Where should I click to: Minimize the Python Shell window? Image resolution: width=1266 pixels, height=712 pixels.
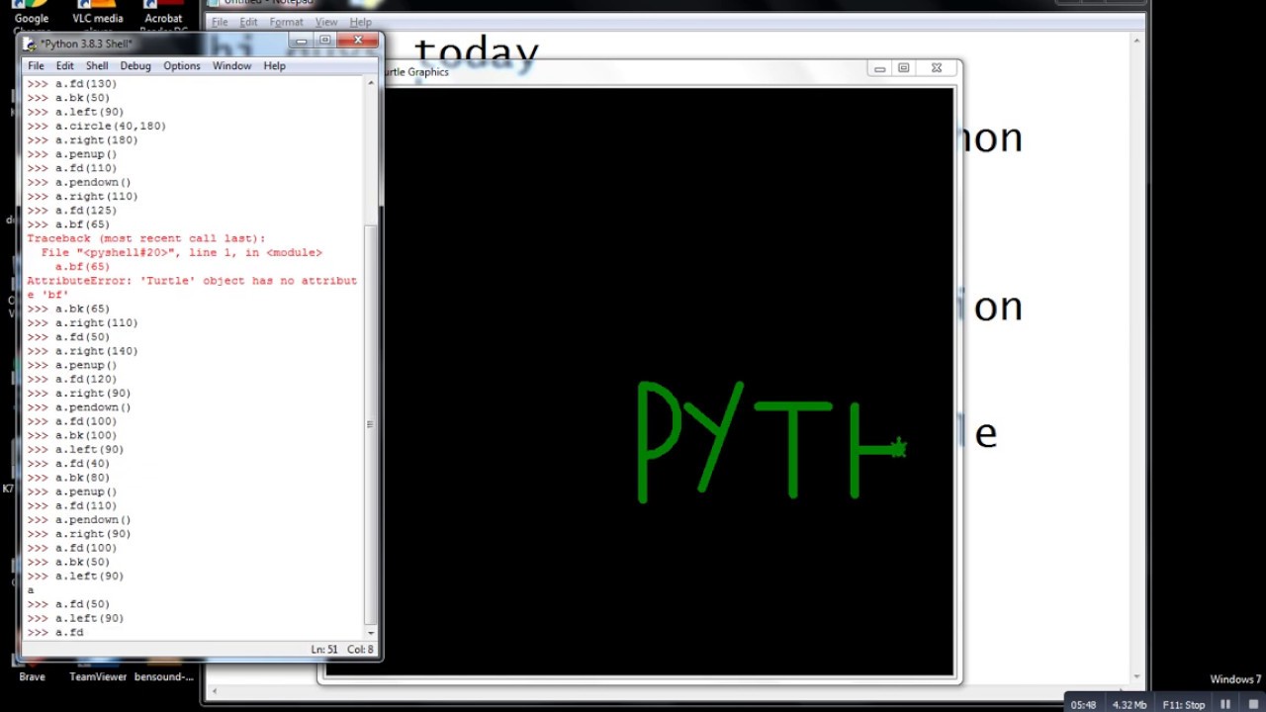click(301, 41)
